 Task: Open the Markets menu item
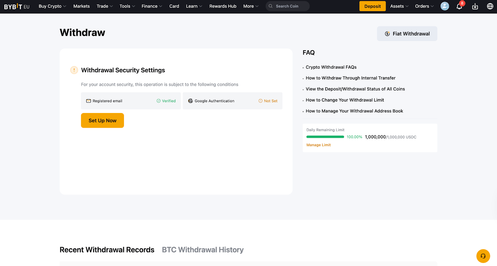click(x=81, y=6)
